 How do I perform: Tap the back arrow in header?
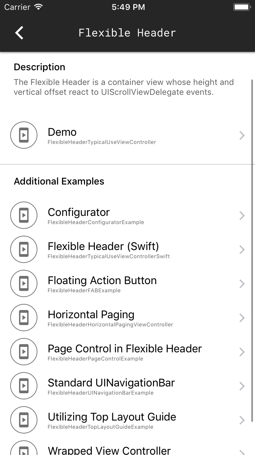(x=19, y=33)
